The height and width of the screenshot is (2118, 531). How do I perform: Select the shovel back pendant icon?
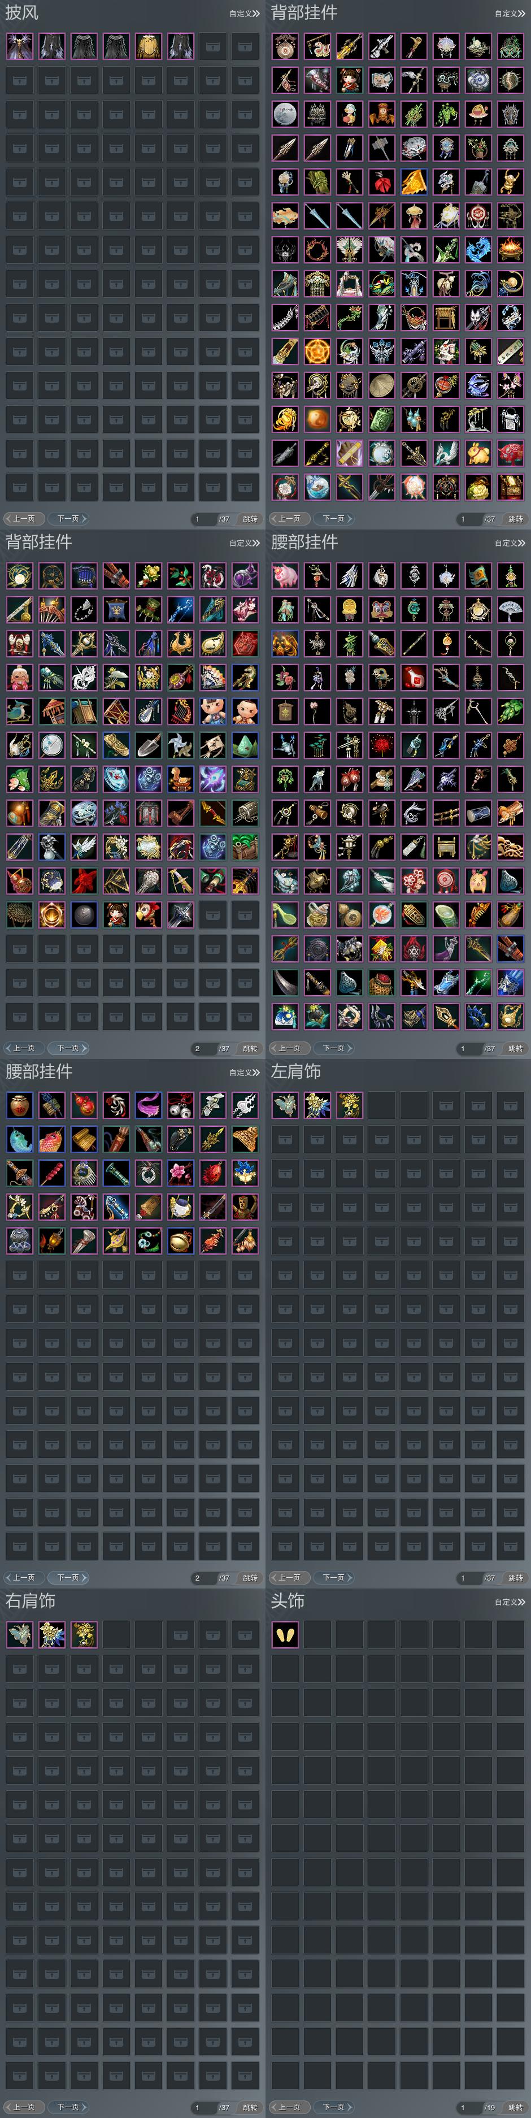click(148, 745)
